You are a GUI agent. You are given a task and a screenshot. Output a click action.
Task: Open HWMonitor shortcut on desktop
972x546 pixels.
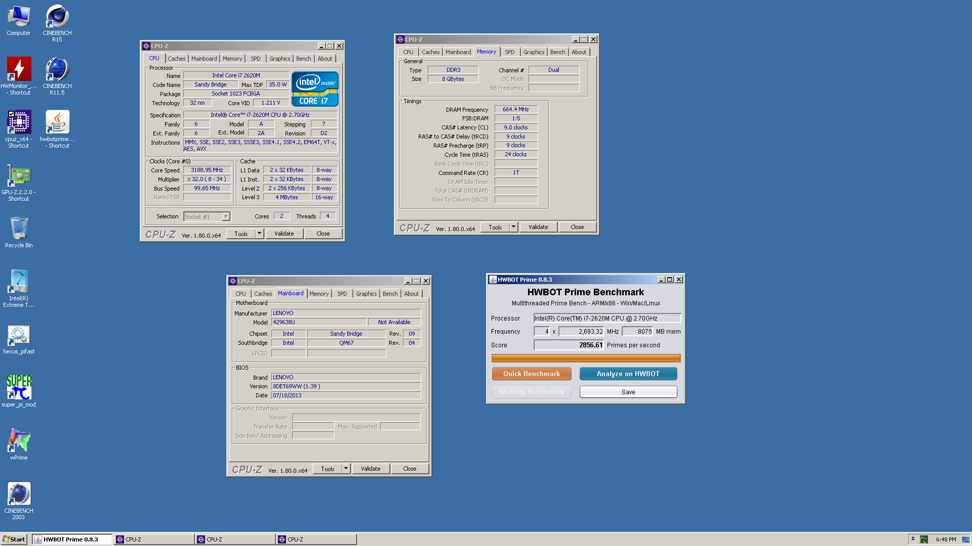coord(19,76)
